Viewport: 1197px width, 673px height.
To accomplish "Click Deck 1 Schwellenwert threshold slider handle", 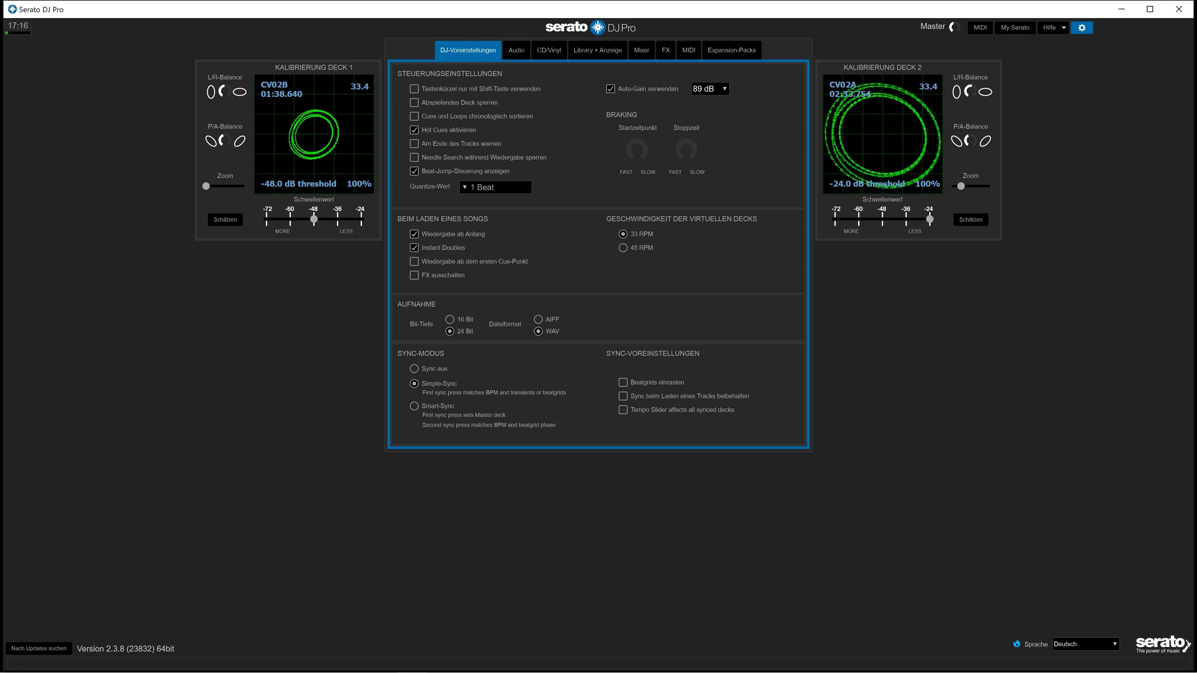I will pyautogui.click(x=314, y=219).
